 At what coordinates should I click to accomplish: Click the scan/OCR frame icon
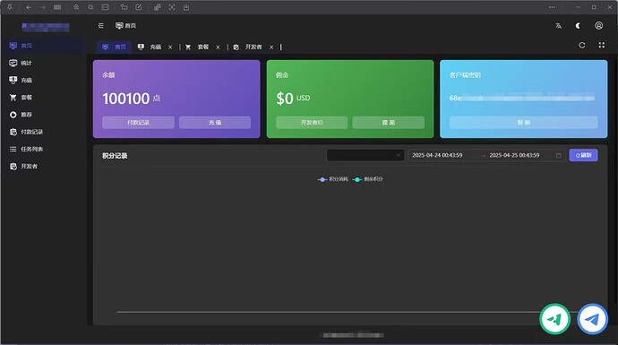click(x=172, y=7)
